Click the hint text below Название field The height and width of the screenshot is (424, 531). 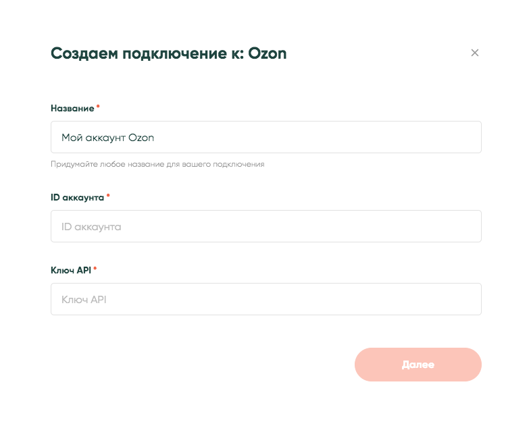click(x=157, y=164)
